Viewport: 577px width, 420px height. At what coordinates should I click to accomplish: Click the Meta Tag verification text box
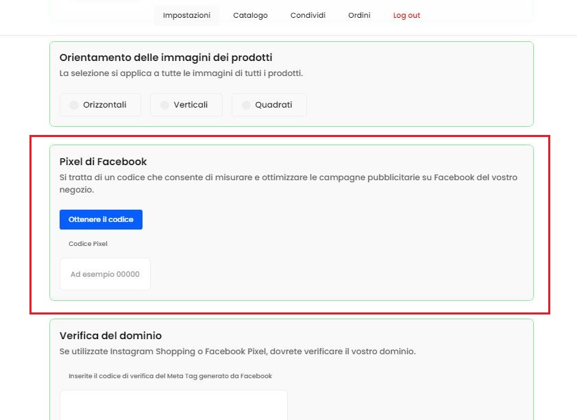click(x=173, y=404)
